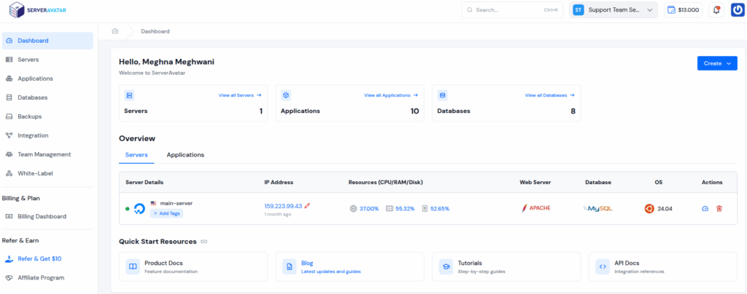The width and height of the screenshot is (747, 294).
Task: Click the link icon next to Quick Start Resources
Action: tap(204, 242)
